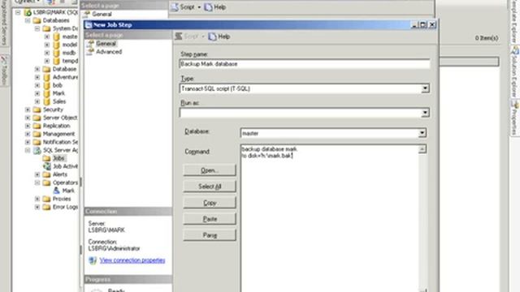The height and width of the screenshot is (292, 520).
Task: Click the Databases folder icon
Action: tap(37, 20)
